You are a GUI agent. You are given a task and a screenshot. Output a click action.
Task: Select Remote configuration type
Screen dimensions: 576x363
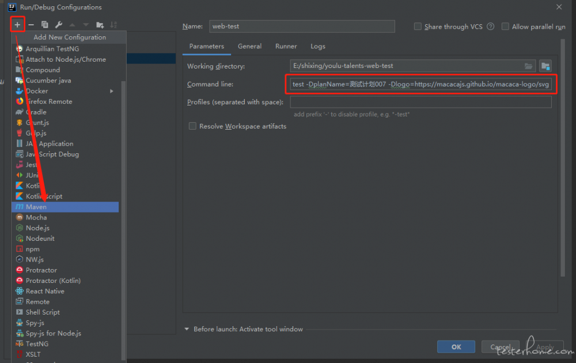(65, 302)
